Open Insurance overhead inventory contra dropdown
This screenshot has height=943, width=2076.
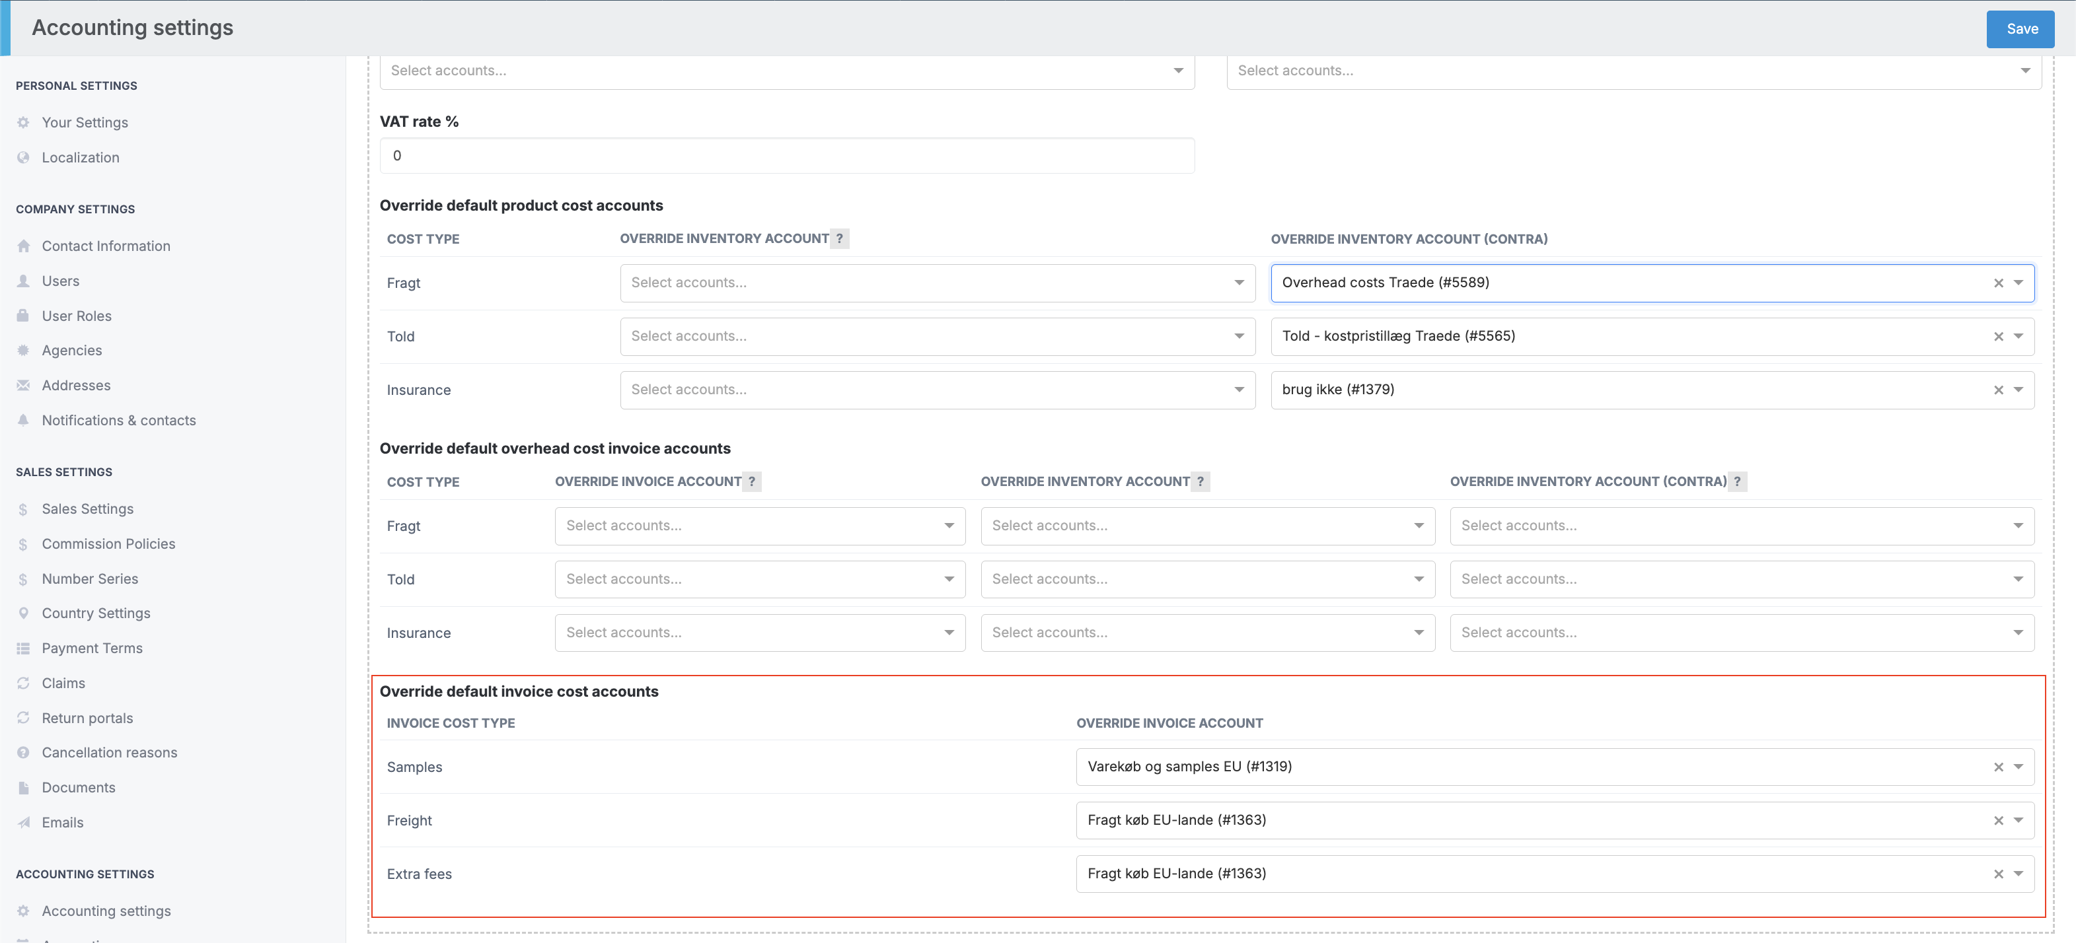click(2018, 633)
